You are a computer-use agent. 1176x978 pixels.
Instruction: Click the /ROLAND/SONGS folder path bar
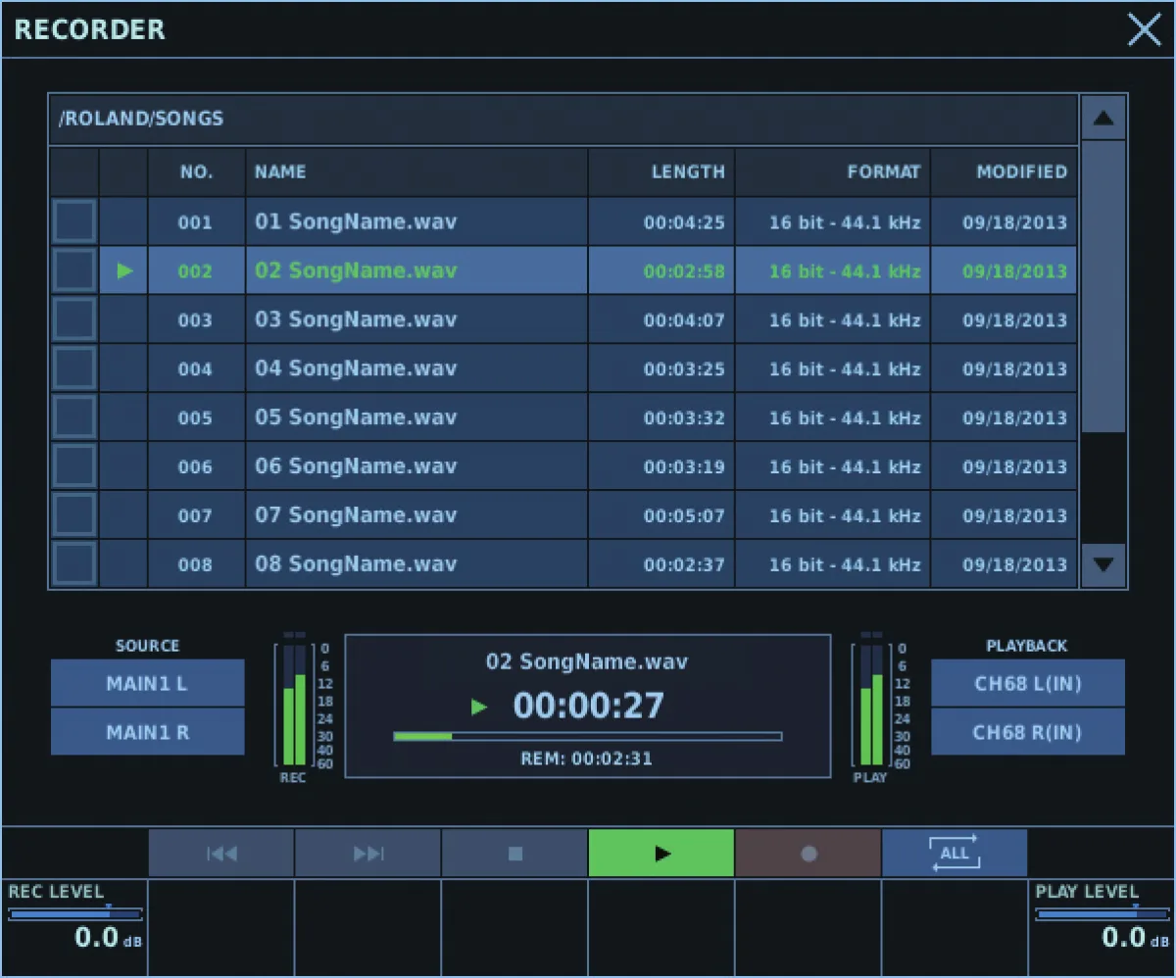point(563,120)
